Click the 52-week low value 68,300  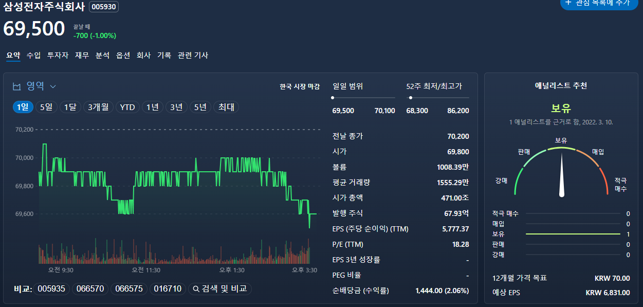tap(417, 111)
